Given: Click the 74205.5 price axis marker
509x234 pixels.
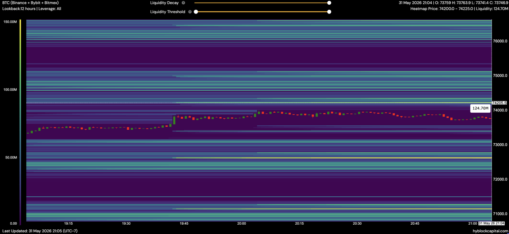Looking at the screenshot, I should pos(500,103).
